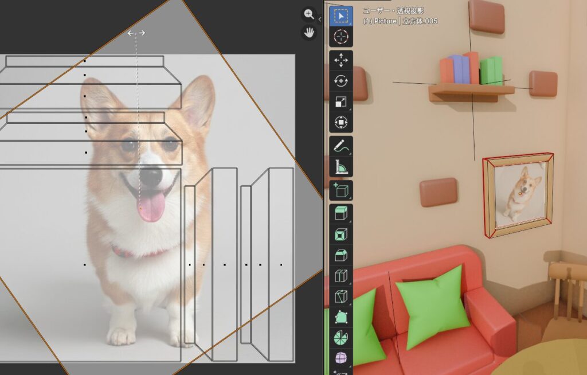The width and height of the screenshot is (587, 375).
Task: Activate the Bevel tool
Action: [341, 255]
